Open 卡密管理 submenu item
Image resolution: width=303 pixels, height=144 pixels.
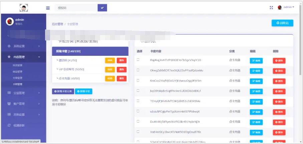coord(18,84)
